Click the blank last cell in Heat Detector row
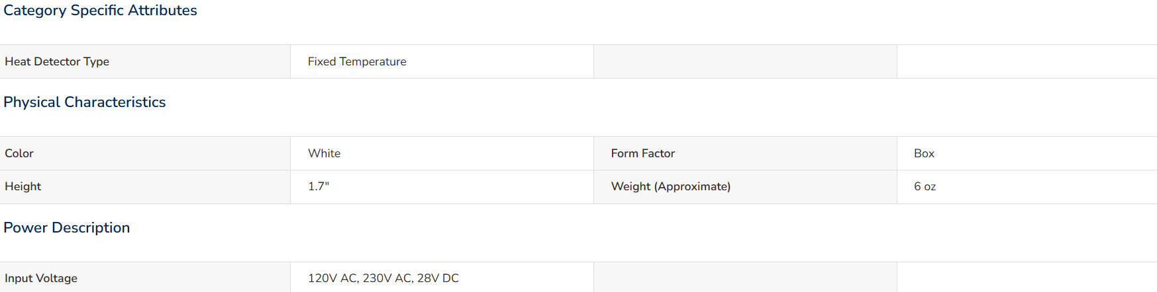The width and height of the screenshot is (1157, 292). click(1027, 61)
